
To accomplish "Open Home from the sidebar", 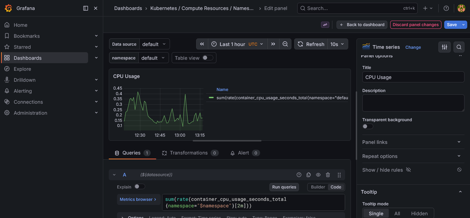I will [x=20, y=25].
